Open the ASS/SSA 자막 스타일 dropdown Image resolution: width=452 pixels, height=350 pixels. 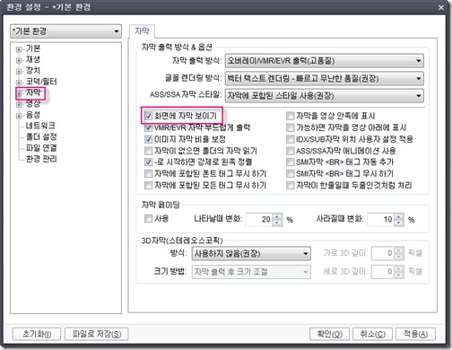pyautogui.click(x=325, y=96)
